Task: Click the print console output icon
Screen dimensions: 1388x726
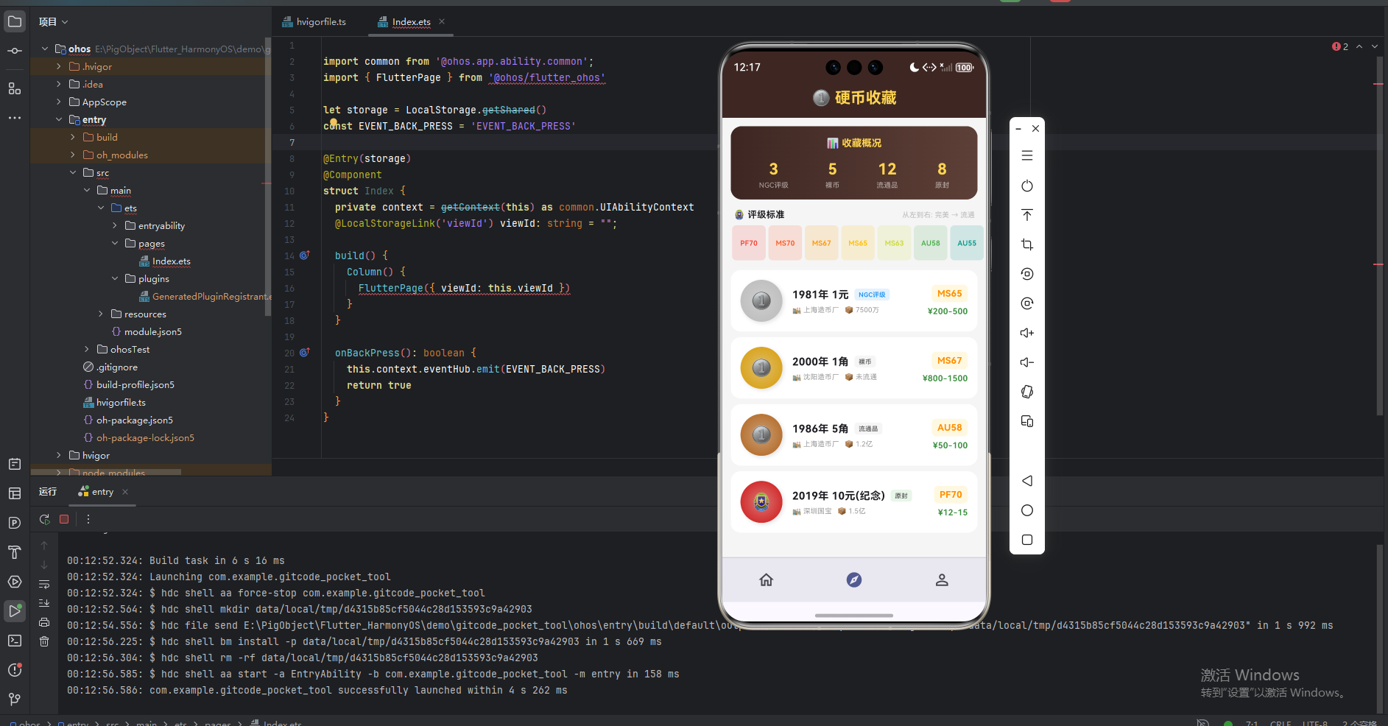Action: tap(44, 622)
